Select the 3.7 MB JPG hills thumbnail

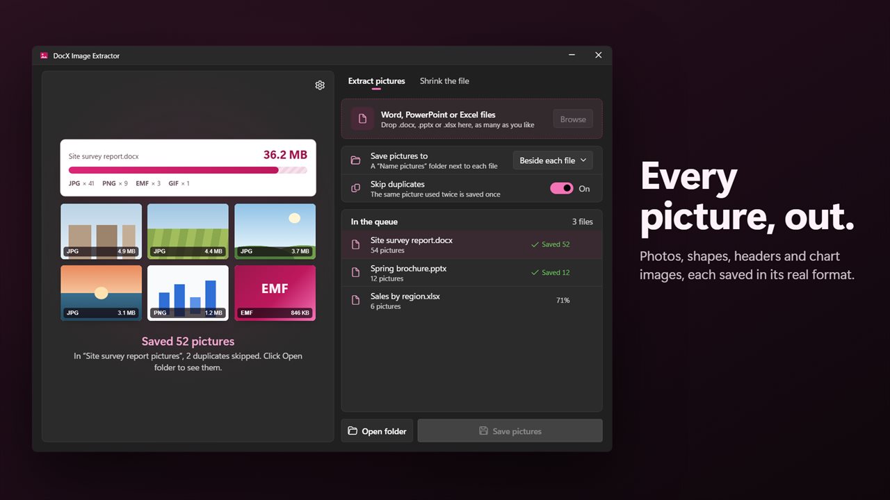tap(275, 231)
